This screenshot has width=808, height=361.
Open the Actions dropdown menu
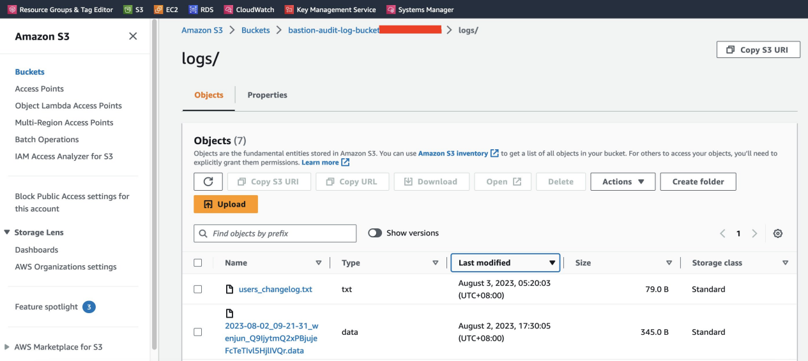623,182
